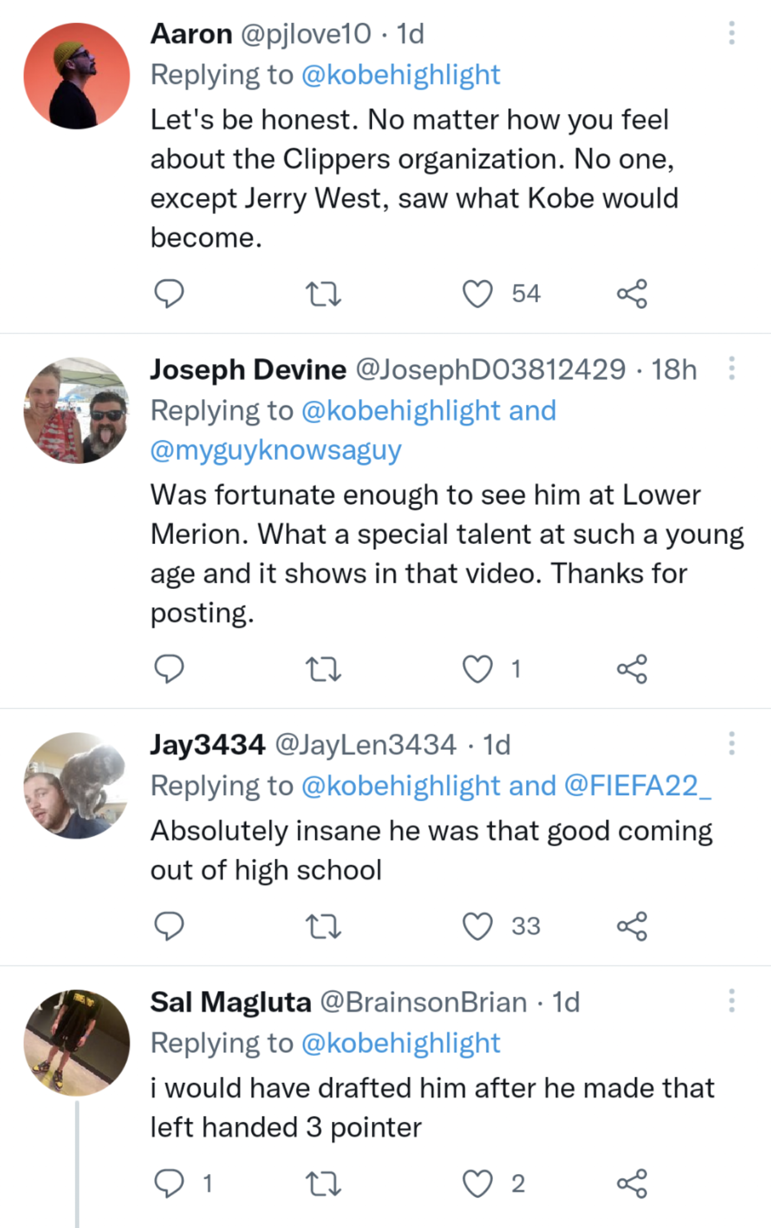Like Aaron's tweet with 54 likes
771x1228 pixels.
pos(477,294)
